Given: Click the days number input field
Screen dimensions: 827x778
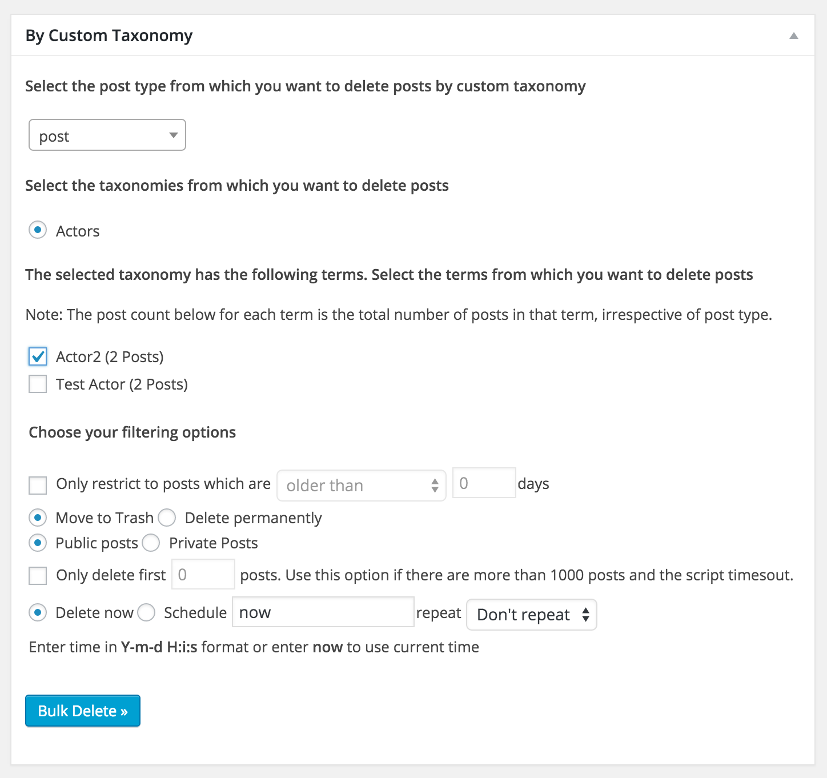Looking at the screenshot, I should (484, 483).
